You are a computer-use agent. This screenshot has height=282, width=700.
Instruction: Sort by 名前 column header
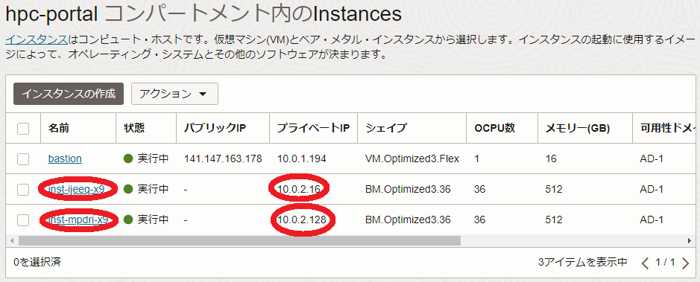[58, 128]
